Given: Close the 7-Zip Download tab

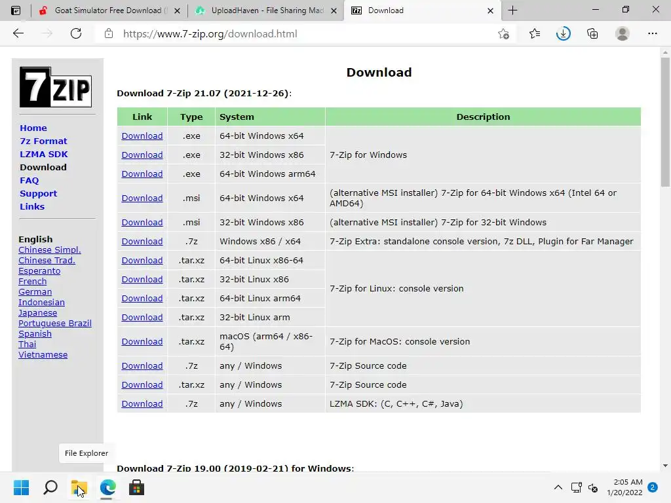Looking at the screenshot, I should point(490,10).
